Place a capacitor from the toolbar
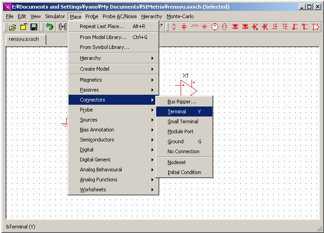Viewport: 324px width, 233px height. point(184,27)
